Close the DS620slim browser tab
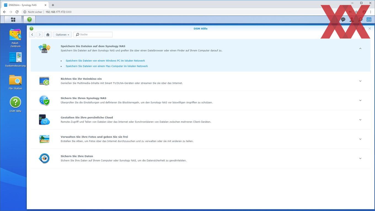The height and width of the screenshot is (211, 375). point(45,5)
